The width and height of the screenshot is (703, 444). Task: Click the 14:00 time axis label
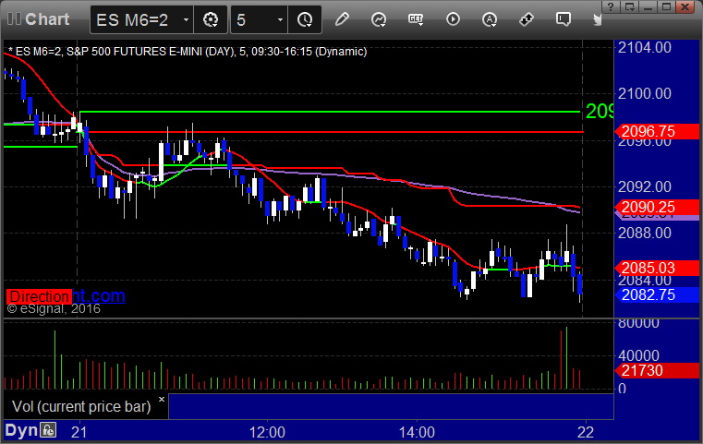click(417, 432)
